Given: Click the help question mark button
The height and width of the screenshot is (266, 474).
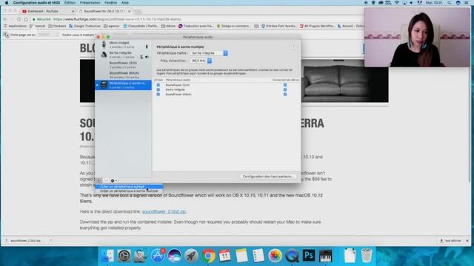Looking at the screenshot, I should tap(293, 47).
